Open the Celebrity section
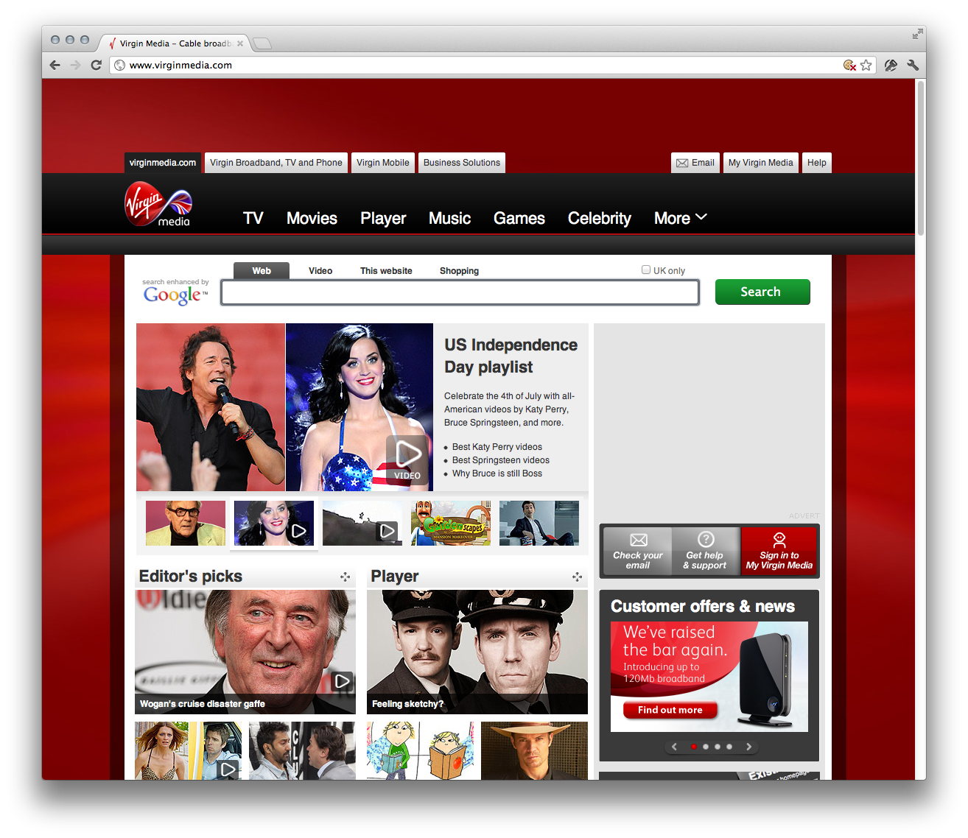This screenshot has width=968, height=838. click(600, 219)
